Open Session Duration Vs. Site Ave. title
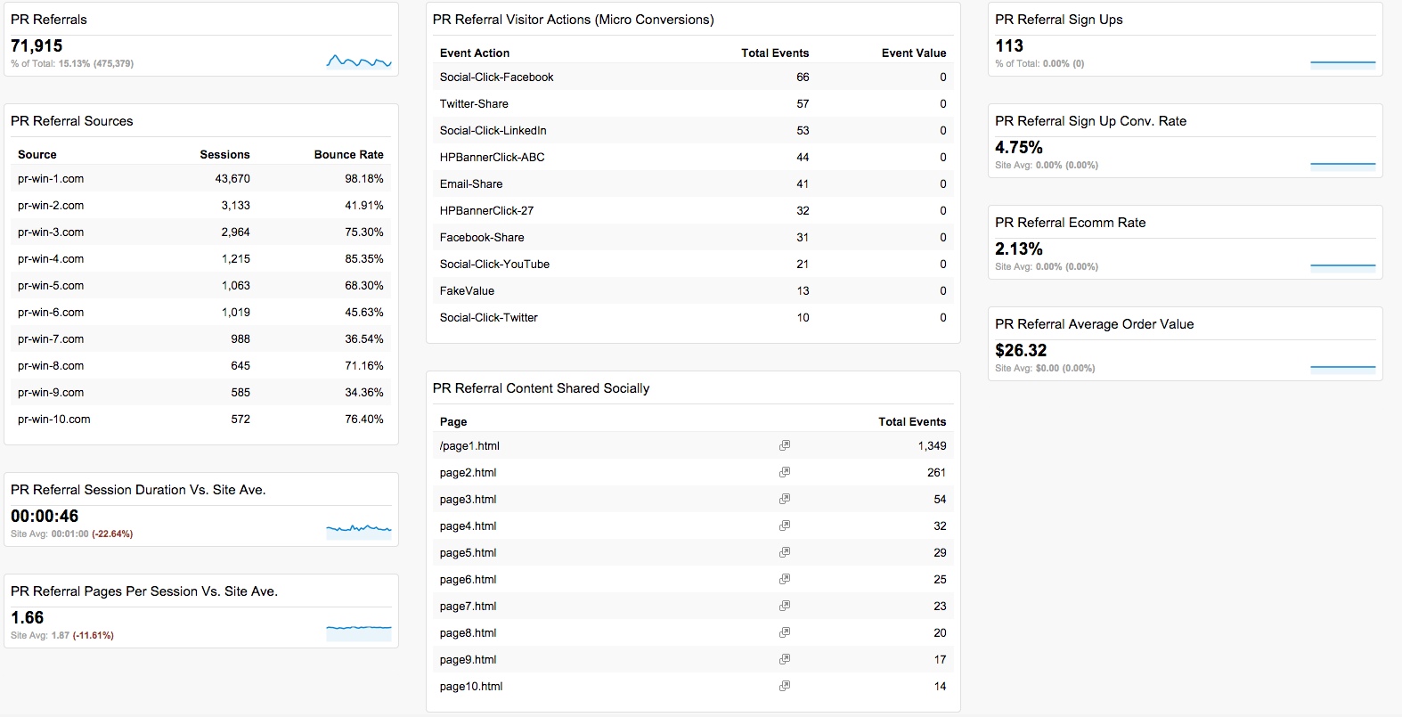Image resolution: width=1402 pixels, height=717 pixels. 138,490
